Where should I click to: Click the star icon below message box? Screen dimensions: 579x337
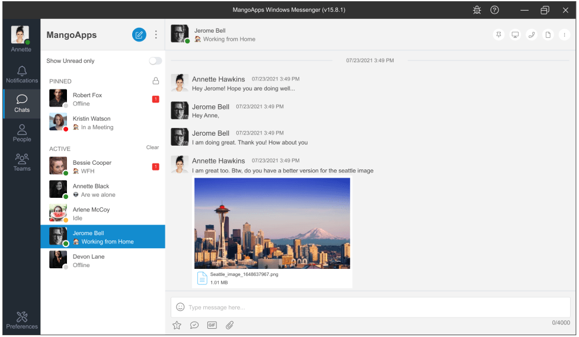point(177,325)
